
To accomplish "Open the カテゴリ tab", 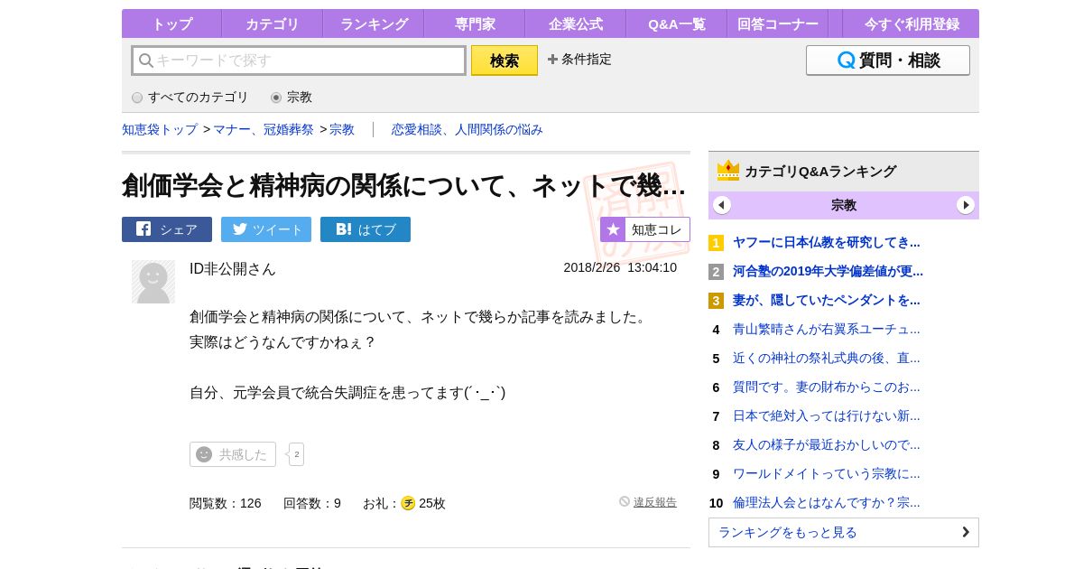I will [272, 24].
